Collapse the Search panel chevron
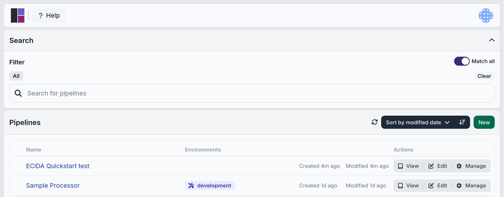 coord(492,40)
